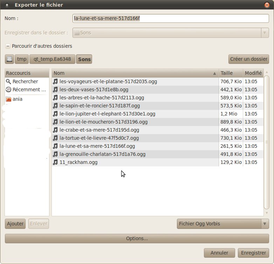Image resolution: width=274 pixels, height=264 pixels.
Task: Click the Raccourcis header
Action: pyautogui.click(x=27, y=73)
